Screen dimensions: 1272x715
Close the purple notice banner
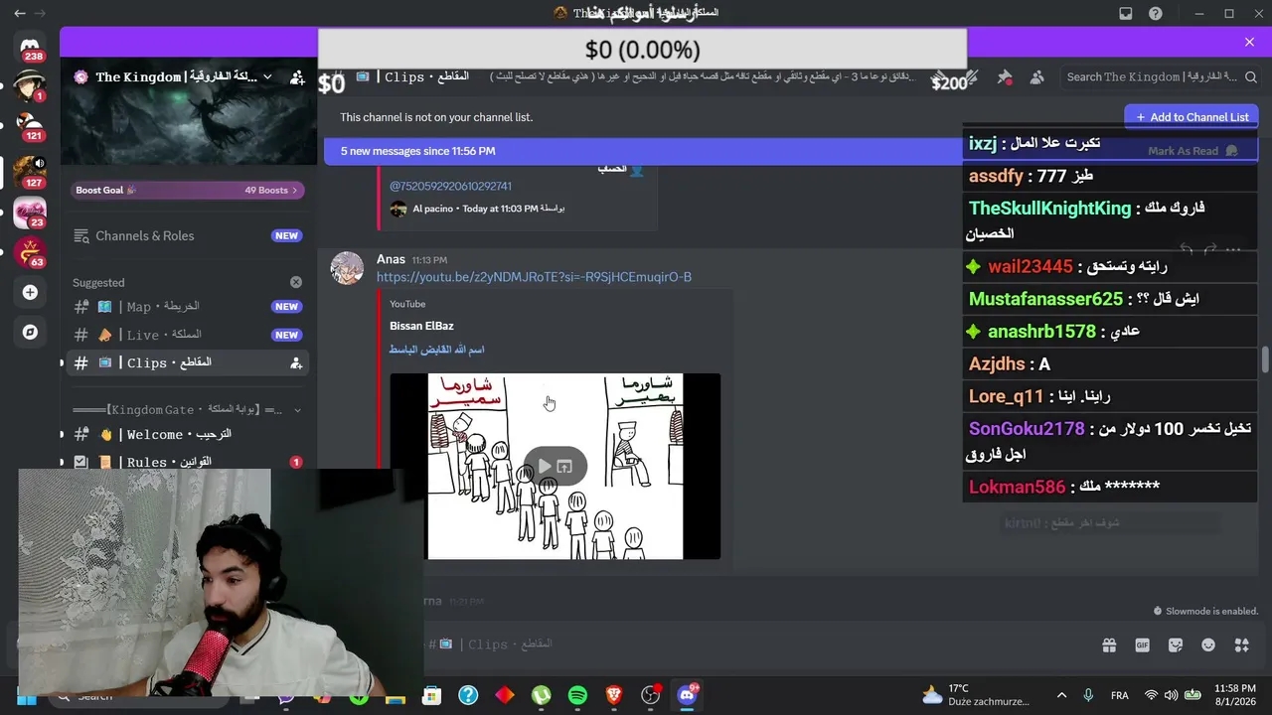[1249, 42]
